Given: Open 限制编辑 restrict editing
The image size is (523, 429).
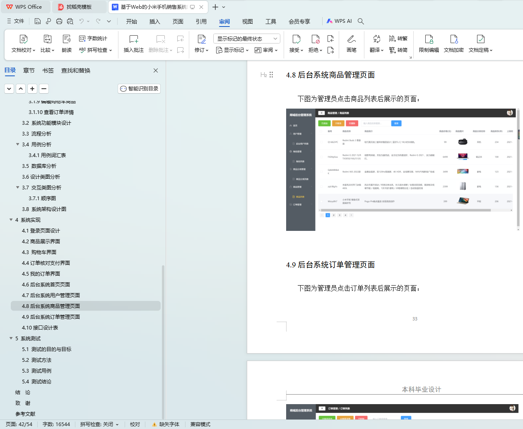Looking at the screenshot, I should point(429,44).
